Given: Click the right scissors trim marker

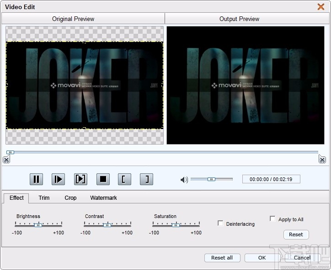Looking at the screenshot, I should click(322, 159).
